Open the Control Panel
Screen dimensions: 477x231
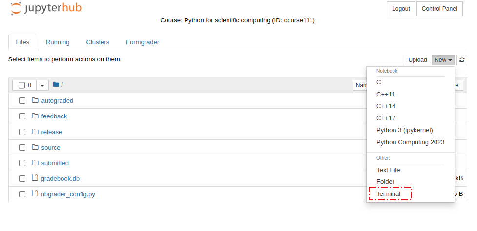(x=439, y=9)
